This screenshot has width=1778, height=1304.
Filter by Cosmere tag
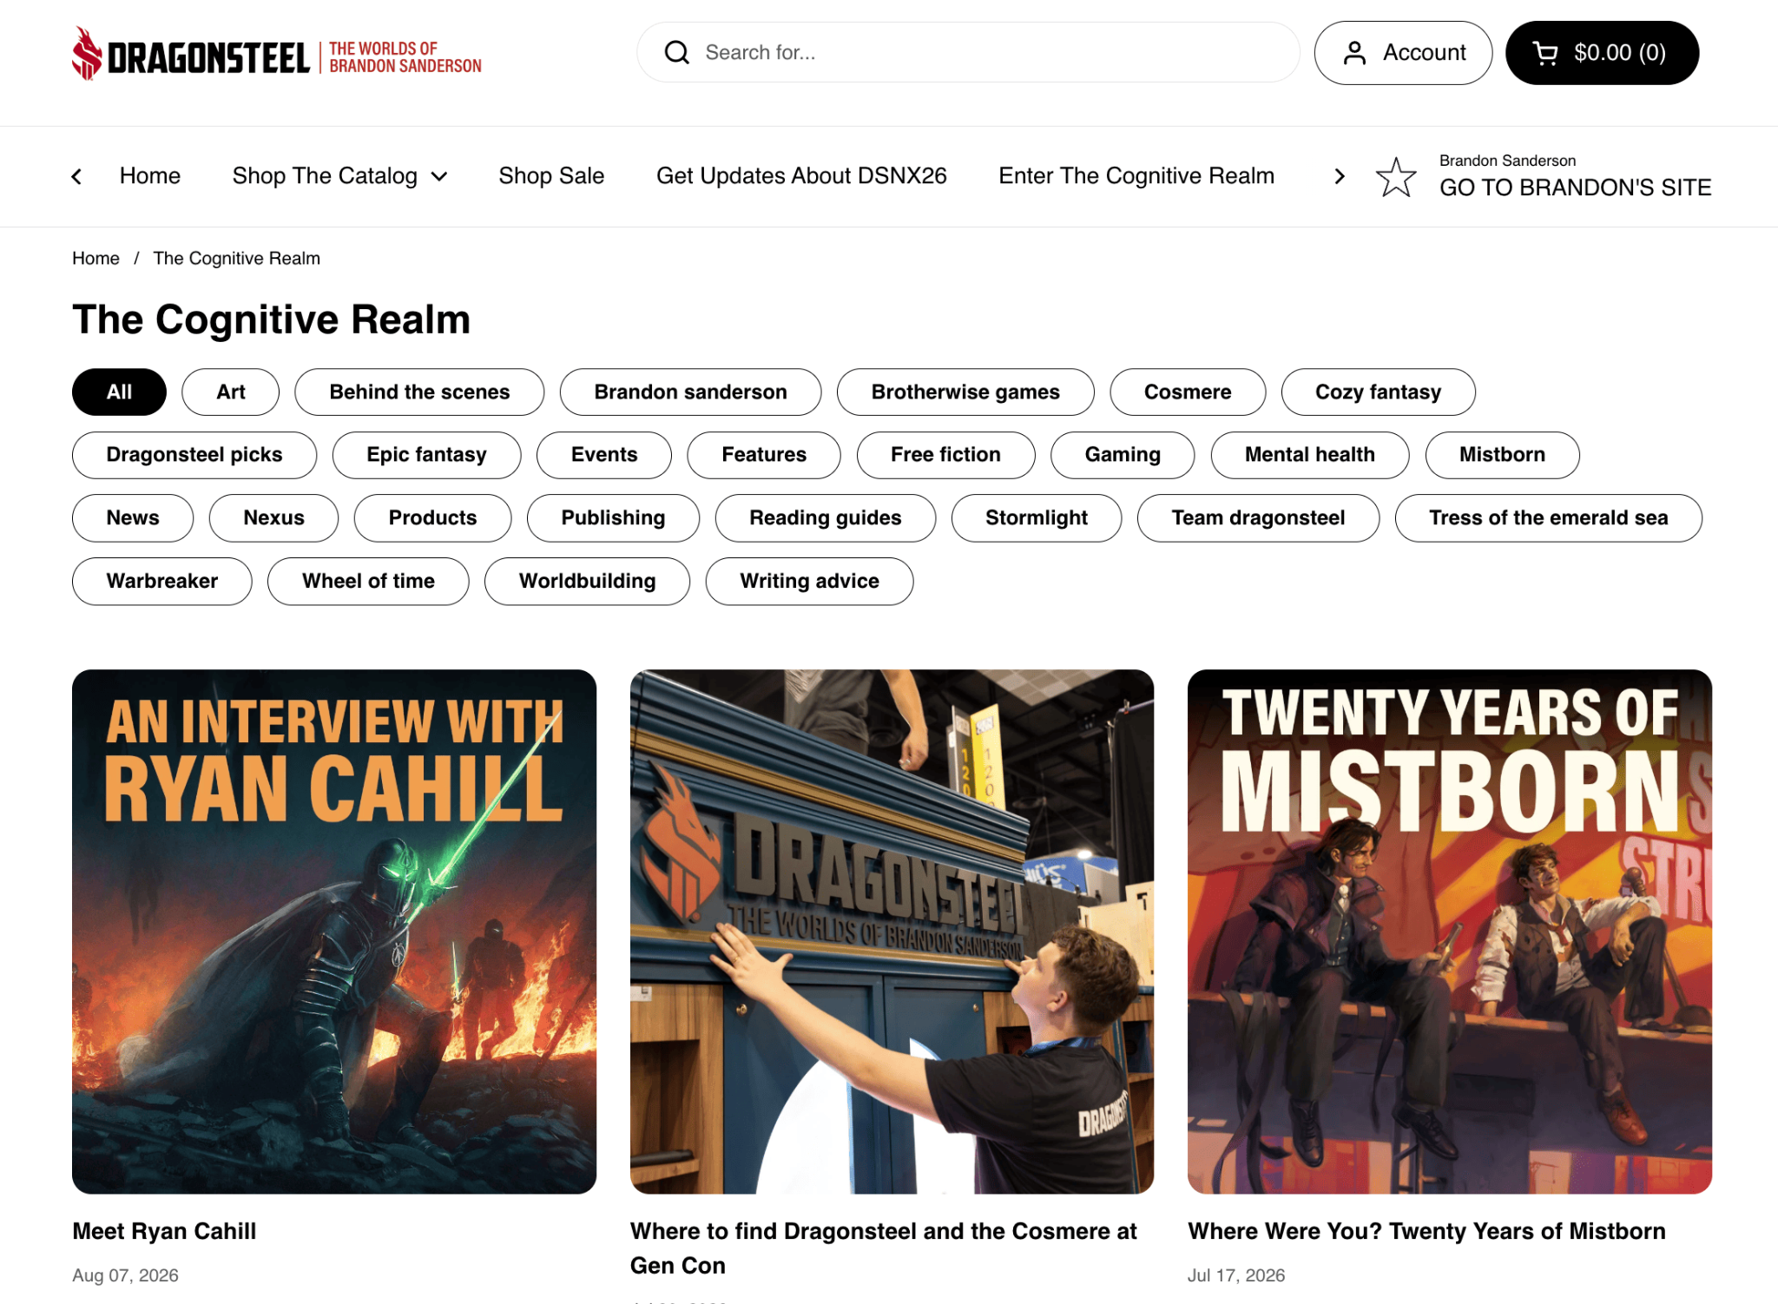coord(1187,392)
